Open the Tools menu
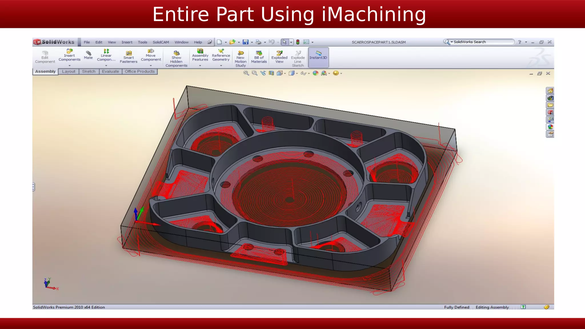 [143, 42]
